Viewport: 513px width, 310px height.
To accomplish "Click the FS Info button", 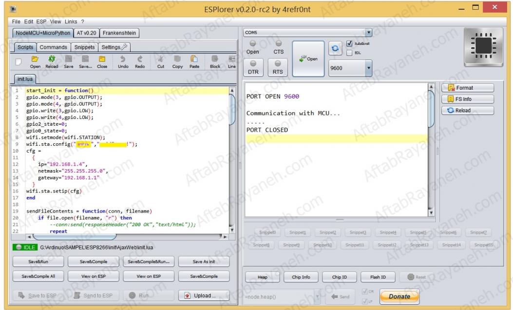I will pyautogui.click(x=467, y=99).
